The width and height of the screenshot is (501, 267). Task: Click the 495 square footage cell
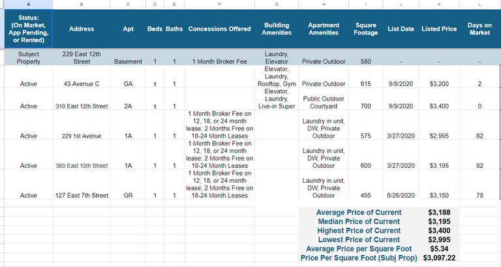click(365, 185)
